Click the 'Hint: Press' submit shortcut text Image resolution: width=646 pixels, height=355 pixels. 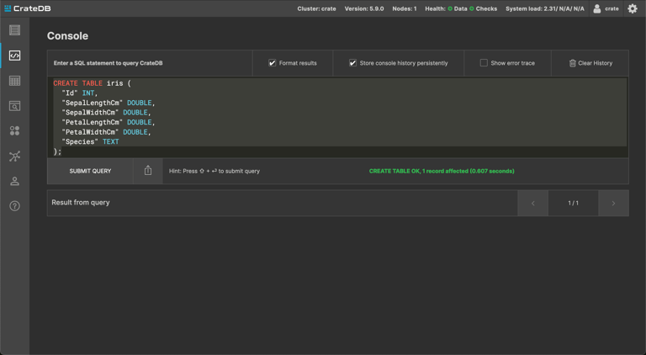214,171
